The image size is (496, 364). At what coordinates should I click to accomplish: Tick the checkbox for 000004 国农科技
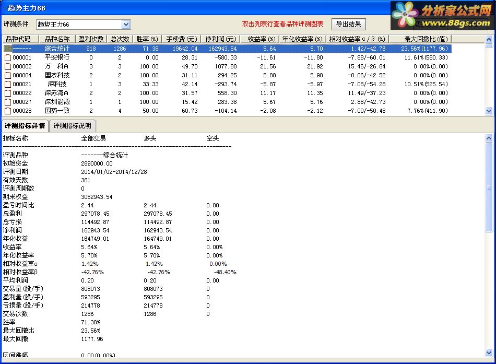(x=8, y=75)
